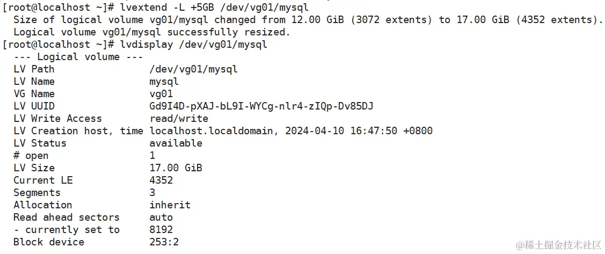The width and height of the screenshot is (605, 254).
Task: Click the Read ahead sectors value auto
Action: point(161,217)
